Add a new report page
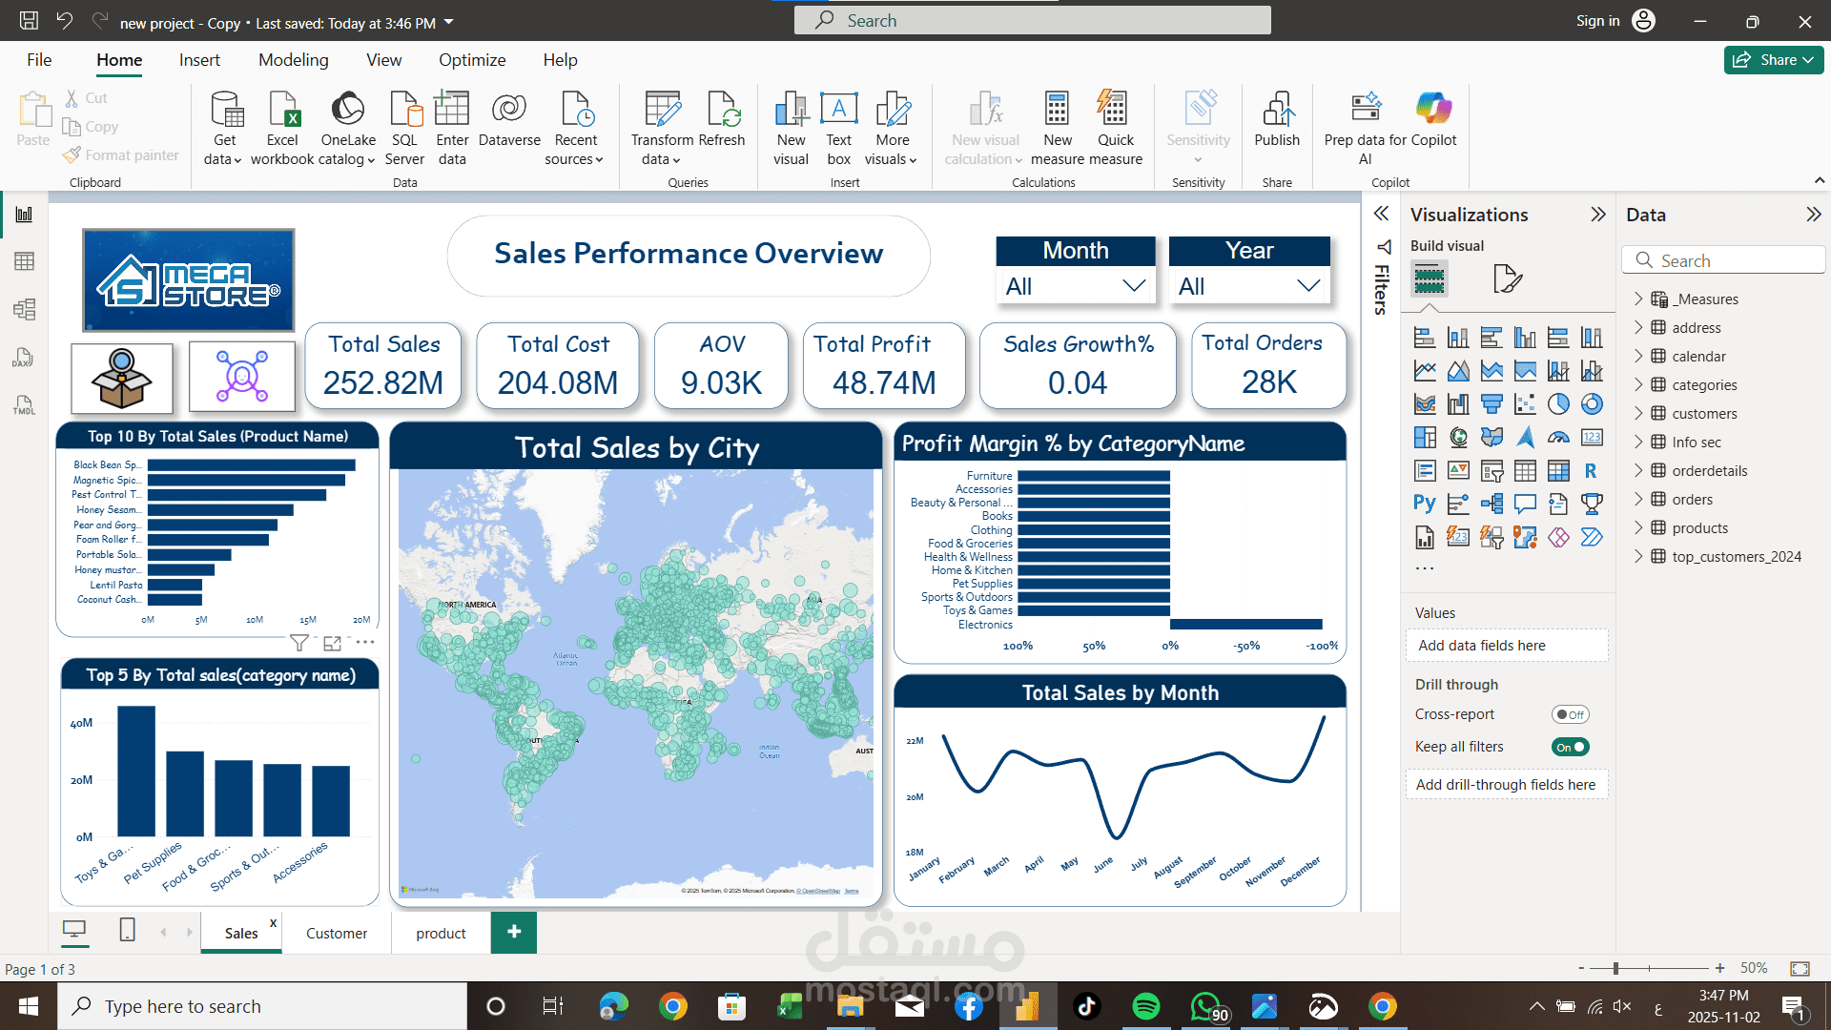This screenshot has height=1030, width=1831. click(514, 933)
